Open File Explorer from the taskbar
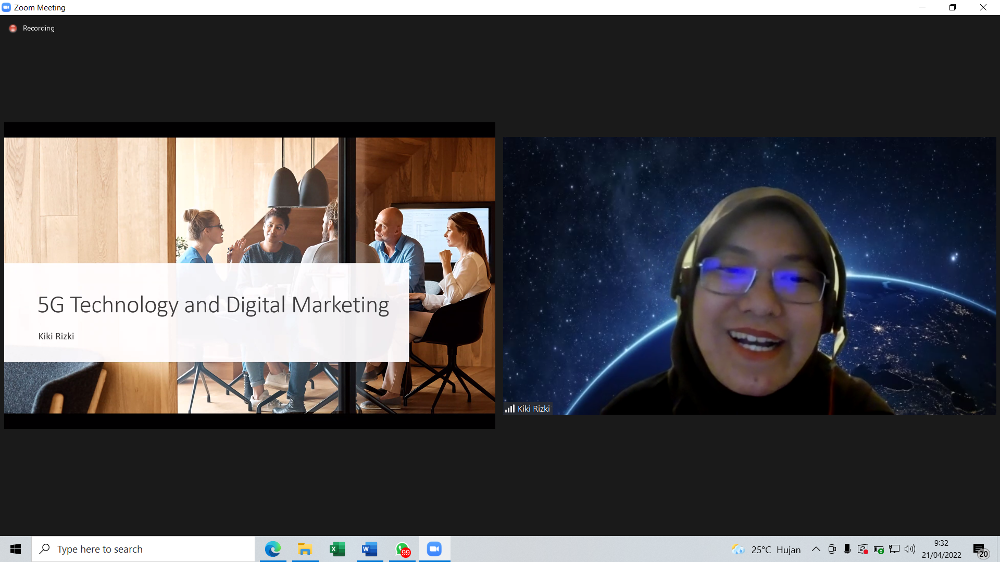Viewport: 1000px width, 562px height. click(305, 549)
